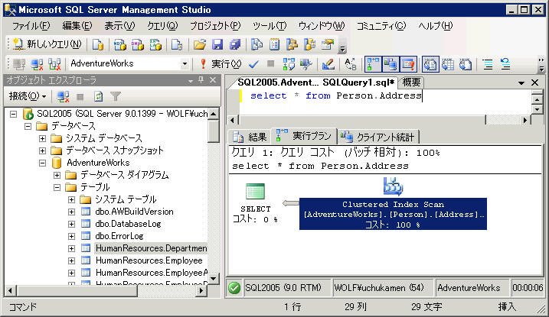Select the HumanResources.Department table
This screenshot has width=549, height=317.
point(151,248)
